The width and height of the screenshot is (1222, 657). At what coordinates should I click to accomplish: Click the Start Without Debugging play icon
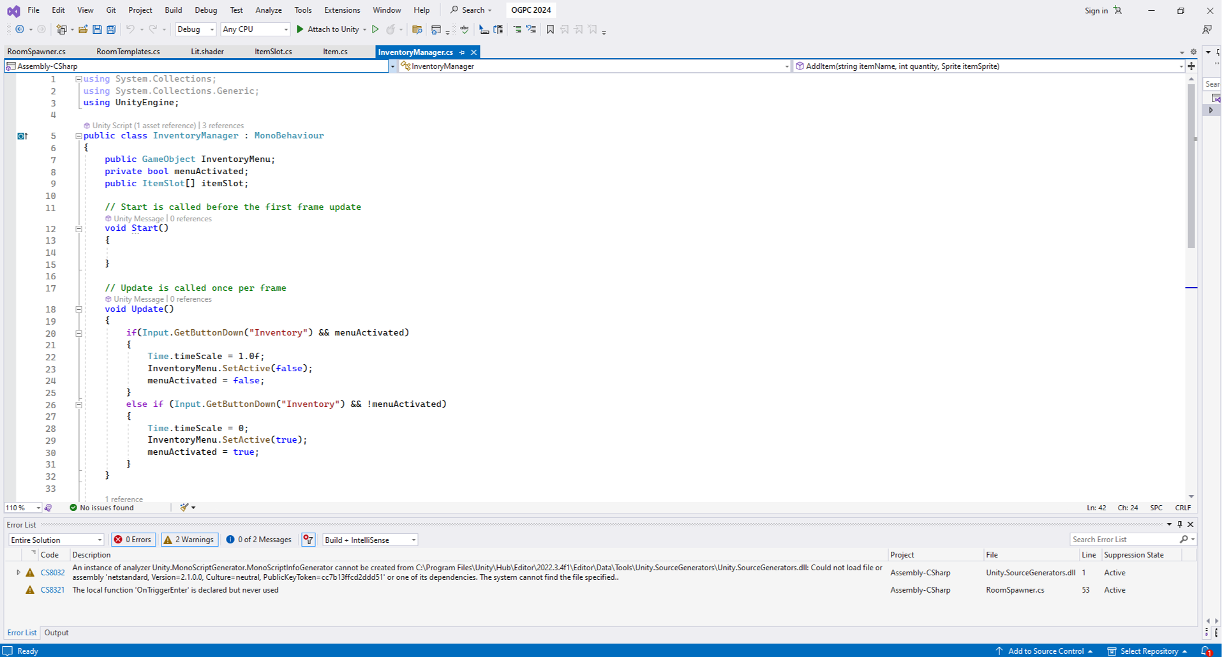375,29
